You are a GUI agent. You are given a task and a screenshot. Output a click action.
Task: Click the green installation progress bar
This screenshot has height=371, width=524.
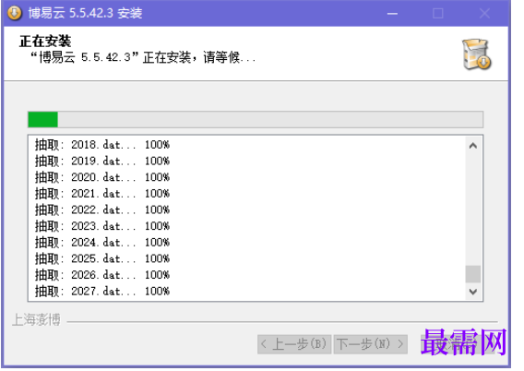tap(256, 119)
